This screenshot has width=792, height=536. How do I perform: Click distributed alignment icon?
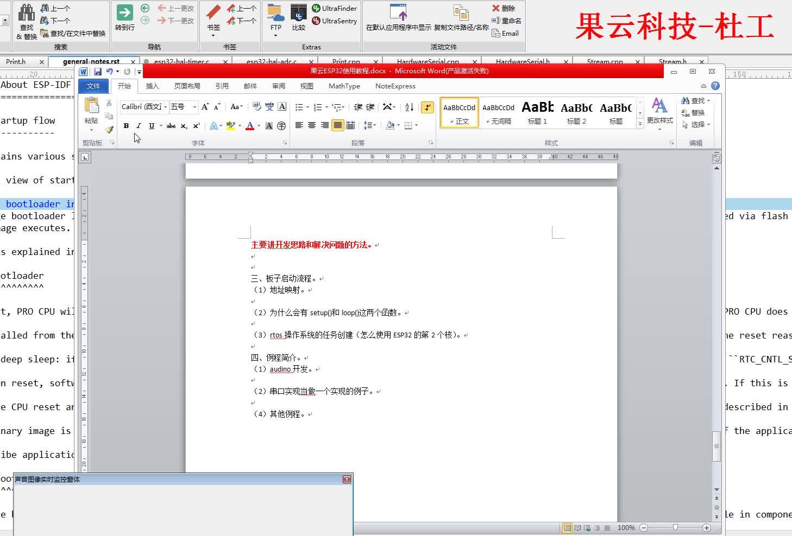point(351,125)
